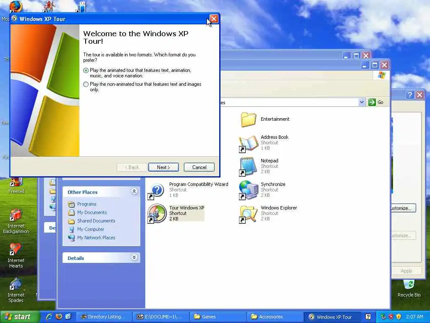Collapse the Other Places panel
The image size is (430, 323).
tap(134, 191)
